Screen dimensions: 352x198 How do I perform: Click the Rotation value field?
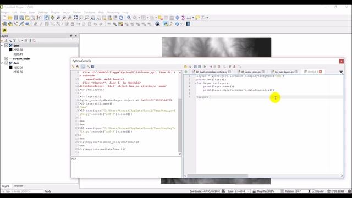pos(302,191)
